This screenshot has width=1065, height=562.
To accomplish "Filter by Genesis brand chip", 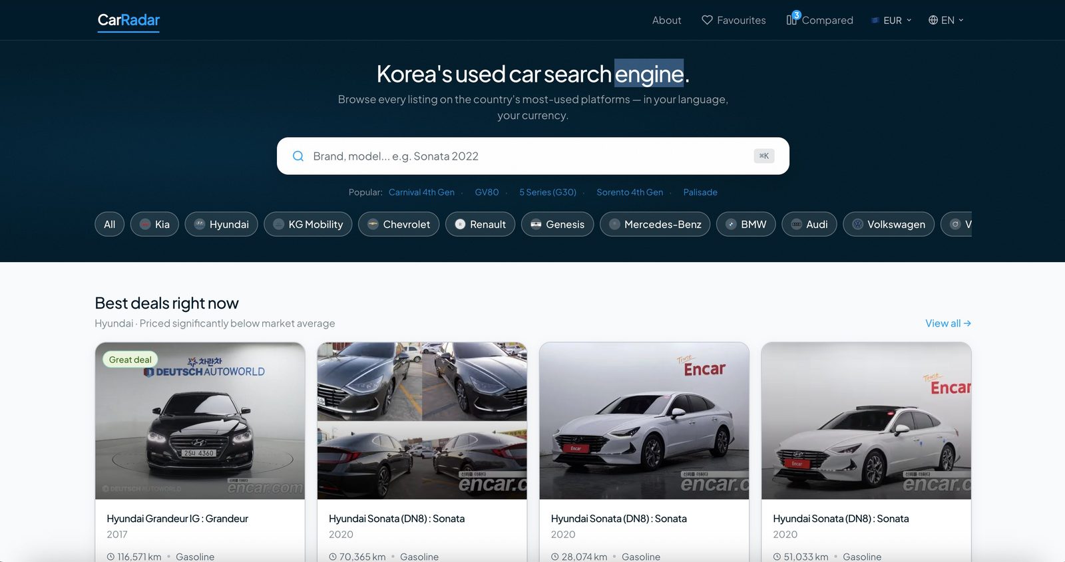I will click(557, 224).
